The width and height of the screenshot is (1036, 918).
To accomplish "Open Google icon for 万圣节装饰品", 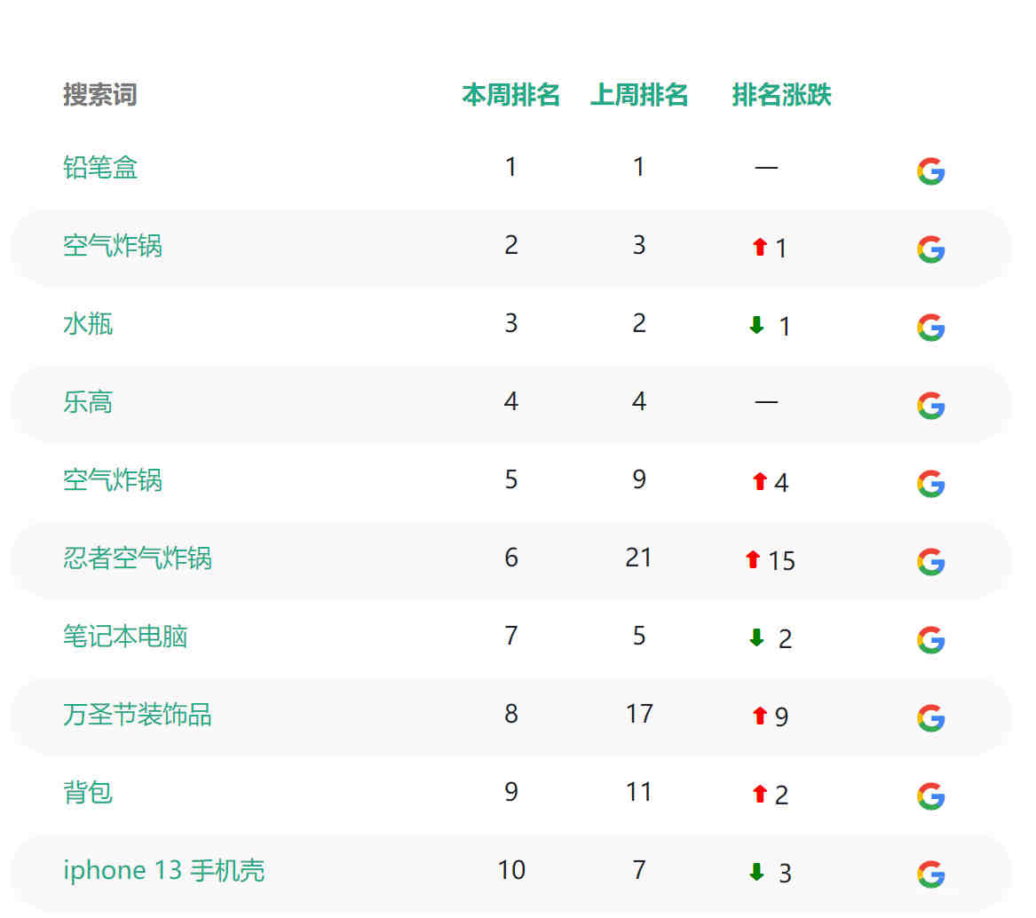I will click(930, 717).
